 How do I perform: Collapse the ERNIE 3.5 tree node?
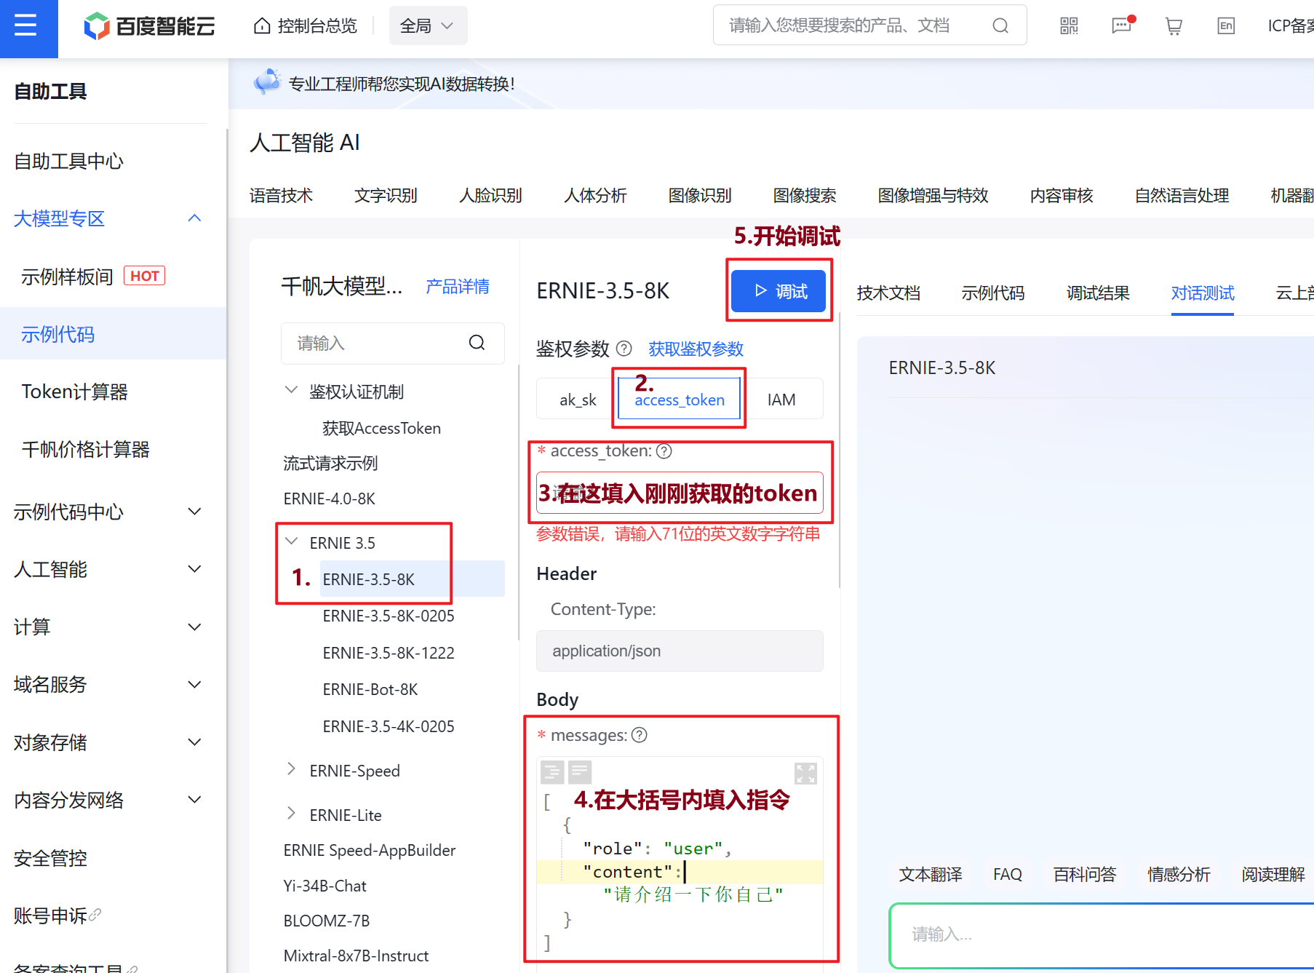[x=292, y=542]
